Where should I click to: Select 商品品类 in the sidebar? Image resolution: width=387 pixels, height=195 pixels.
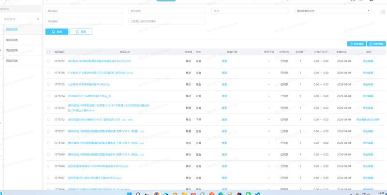tap(12, 40)
